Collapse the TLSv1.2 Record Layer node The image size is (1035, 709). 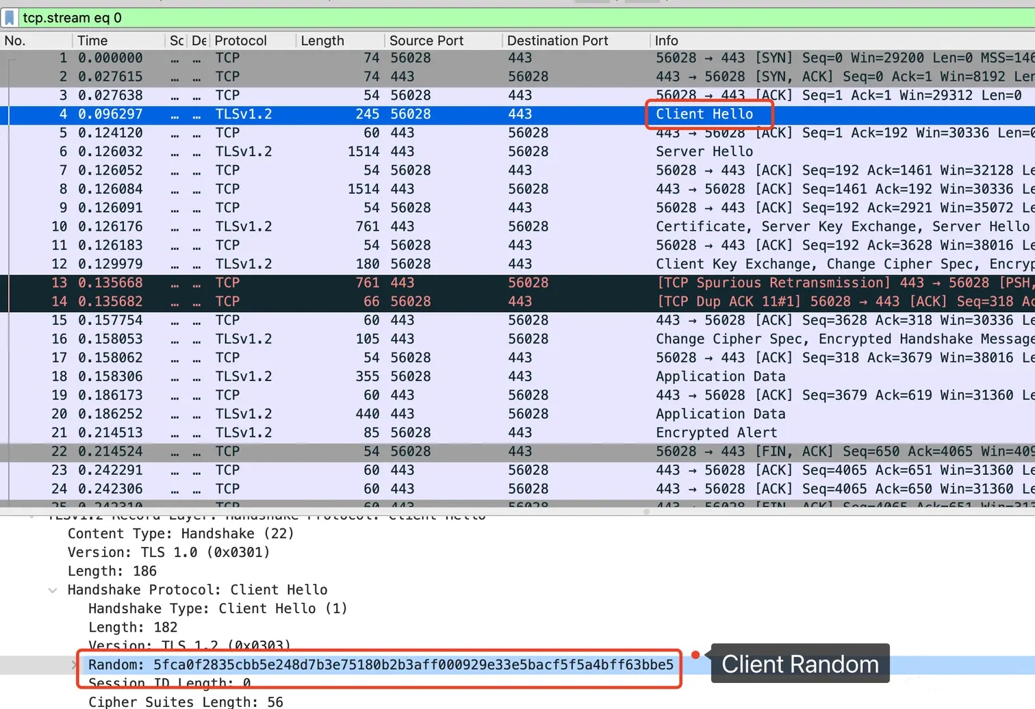(31, 517)
